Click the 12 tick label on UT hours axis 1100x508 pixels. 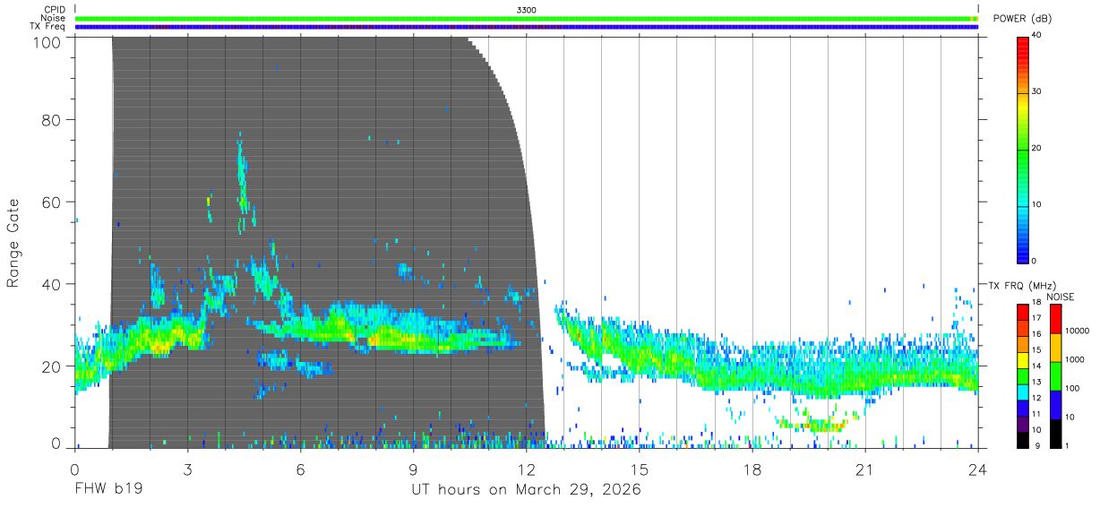point(527,469)
